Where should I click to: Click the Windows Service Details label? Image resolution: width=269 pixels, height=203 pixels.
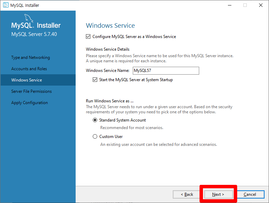107,49
